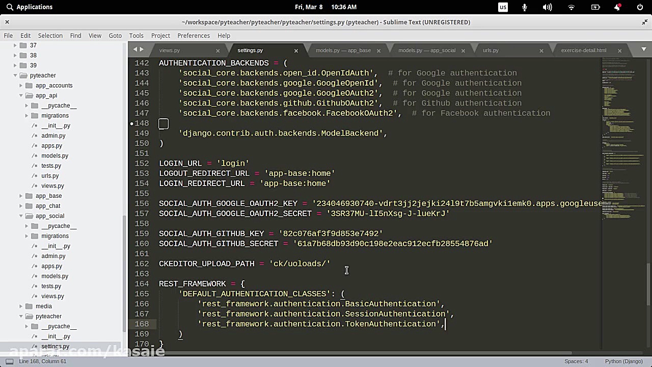Click the battery status icon
Image resolution: width=652 pixels, height=367 pixels.
(x=595, y=7)
